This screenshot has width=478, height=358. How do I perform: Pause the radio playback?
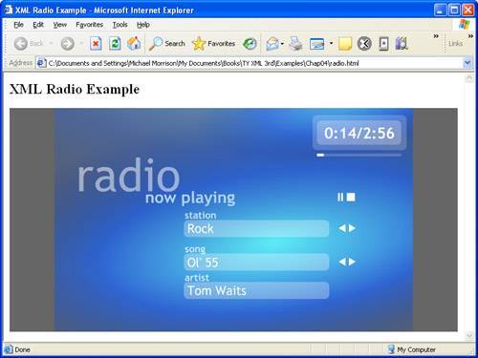pos(340,198)
